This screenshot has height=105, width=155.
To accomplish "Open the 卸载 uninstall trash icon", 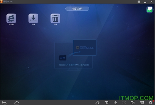I will [x=55, y=18].
